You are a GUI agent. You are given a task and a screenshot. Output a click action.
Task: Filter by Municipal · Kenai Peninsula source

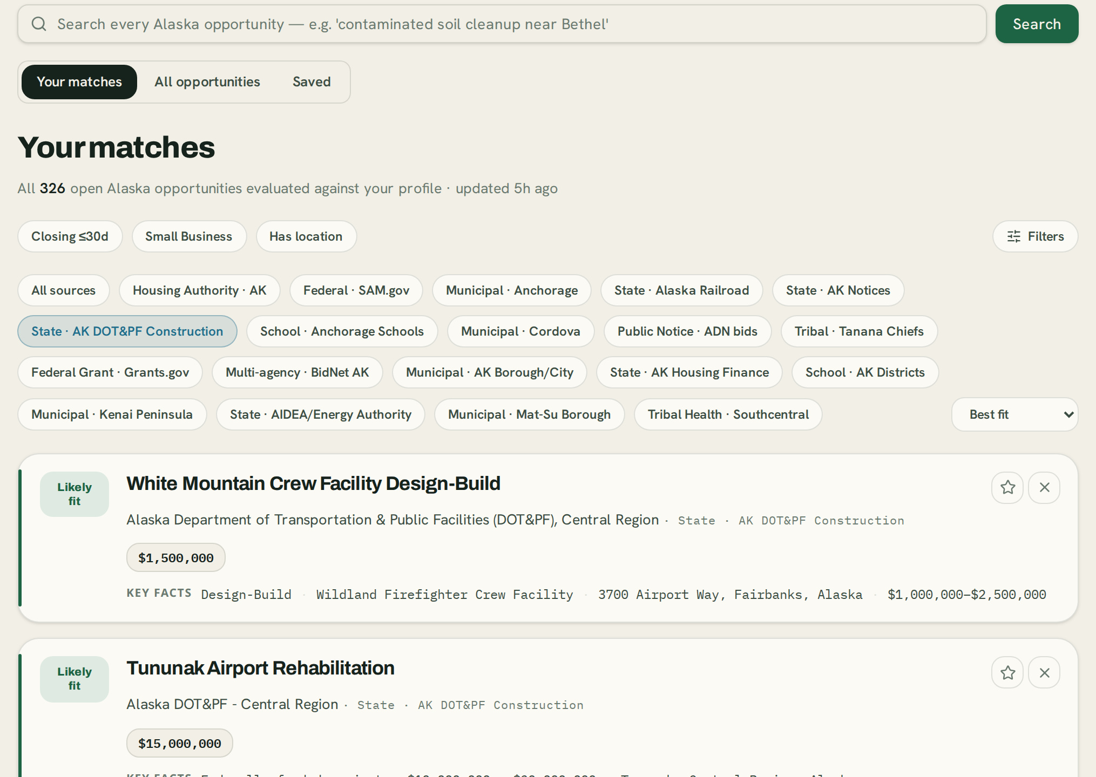(112, 414)
